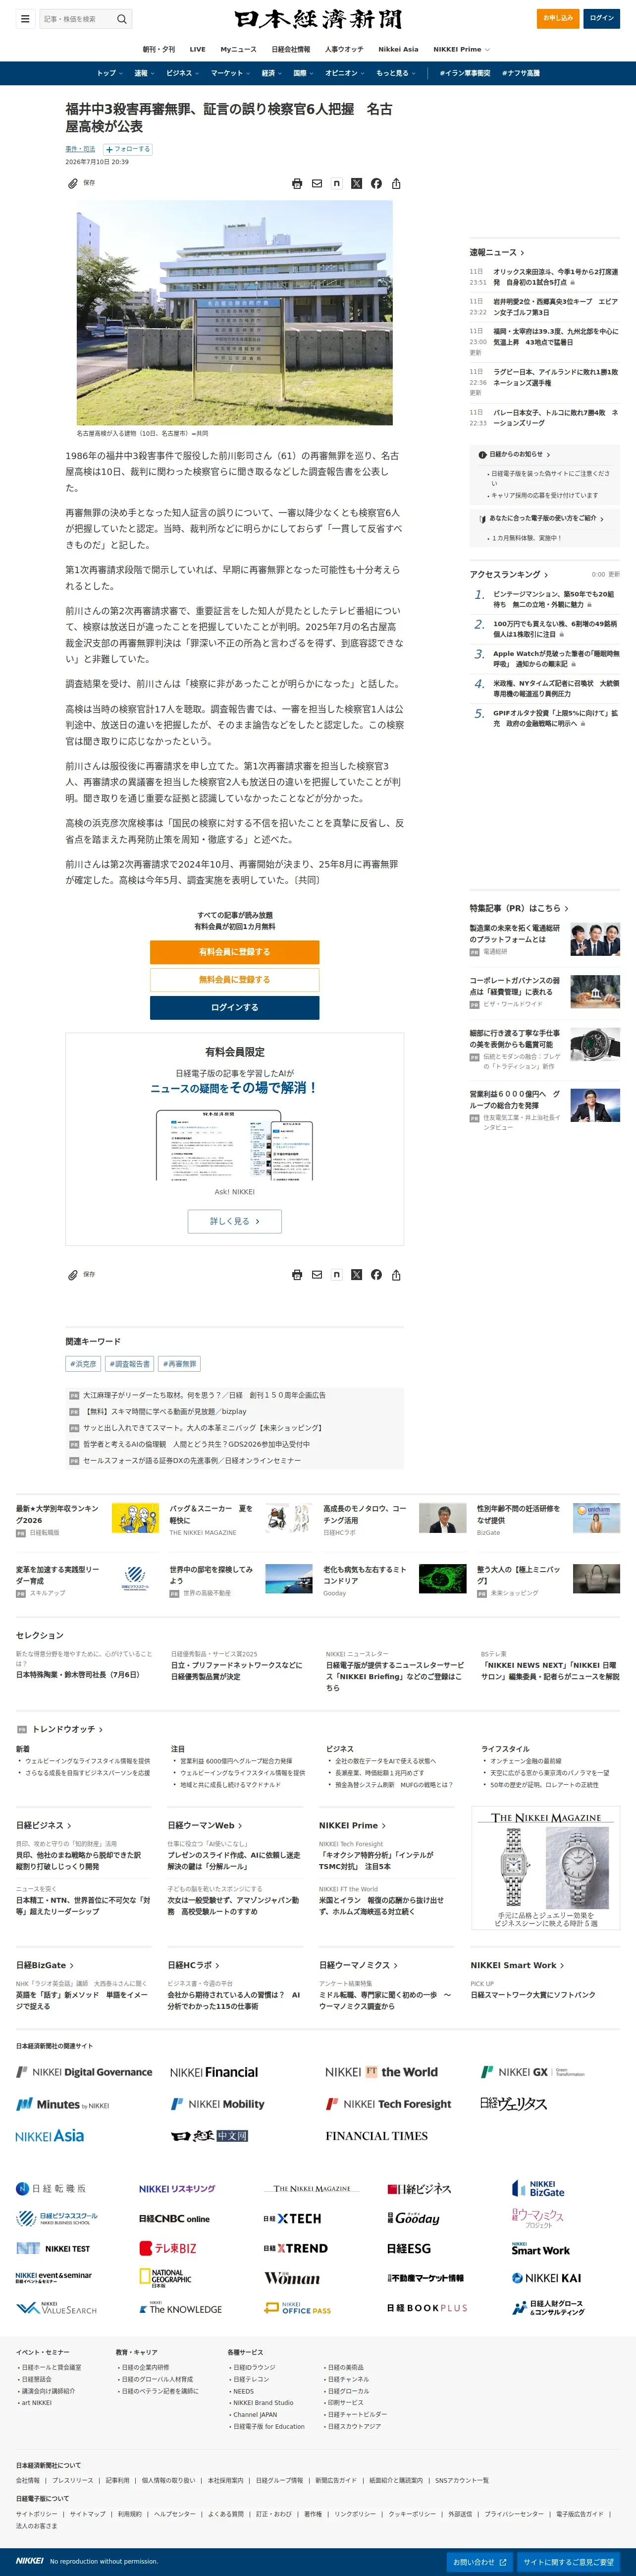Open the share icon above the article photo

pyautogui.click(x=396, y=184)
